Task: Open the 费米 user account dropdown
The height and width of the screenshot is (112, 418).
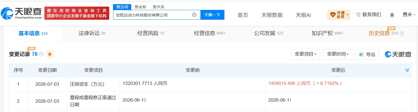Action: 409,15
